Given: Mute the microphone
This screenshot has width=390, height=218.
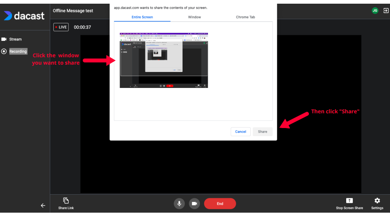Looking at the screenshot, I should [x=179, y=204].
